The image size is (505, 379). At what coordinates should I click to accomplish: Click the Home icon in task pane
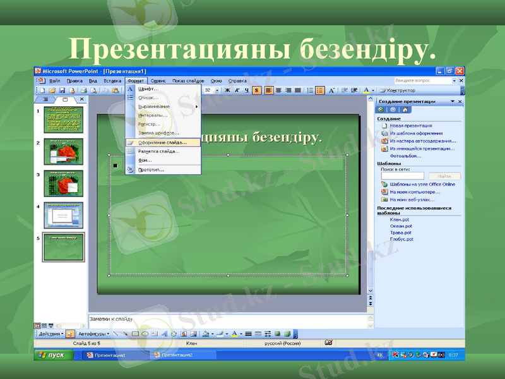click(405, 111)
